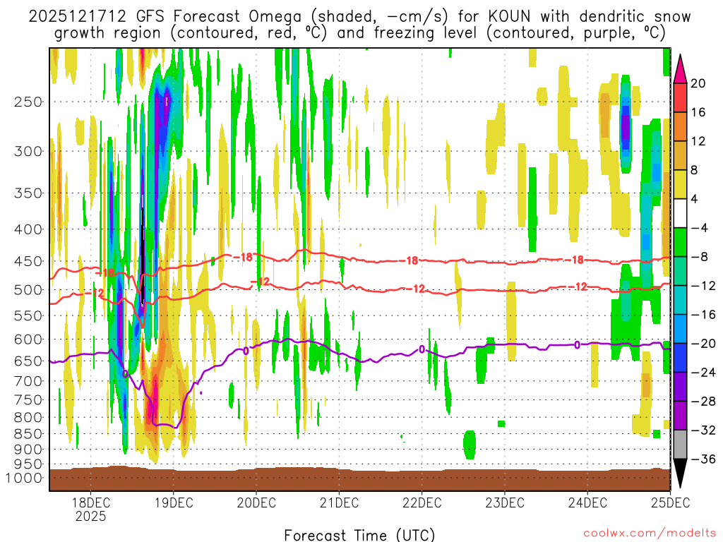Click the 750 pressure level label
This screenshot has height=542, width=723.
(28, 400)
